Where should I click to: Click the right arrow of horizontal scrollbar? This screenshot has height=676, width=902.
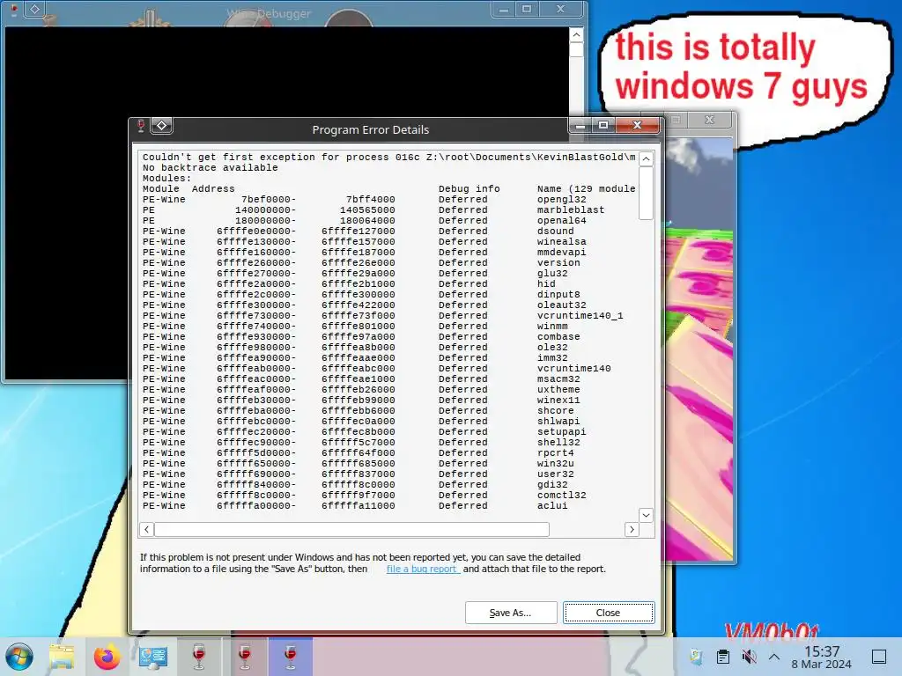click(x=632, y=529)
